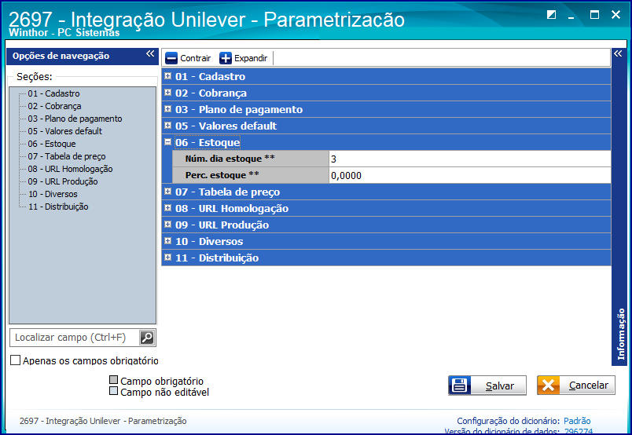The width and height of the screenshot is (632, 435).
Task: Click the floppy disk Salvar icon
Action: point(460,386)
